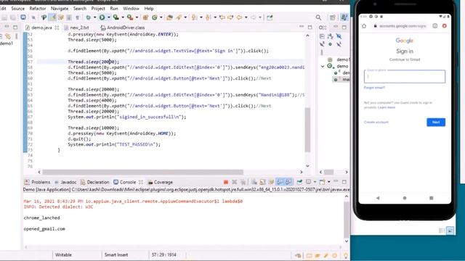Click Remove All Terminated Launches icon
The image size is (465, 261).
point(243,182)
